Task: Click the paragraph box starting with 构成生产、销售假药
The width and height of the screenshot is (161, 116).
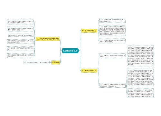Action: pos(141,56)
